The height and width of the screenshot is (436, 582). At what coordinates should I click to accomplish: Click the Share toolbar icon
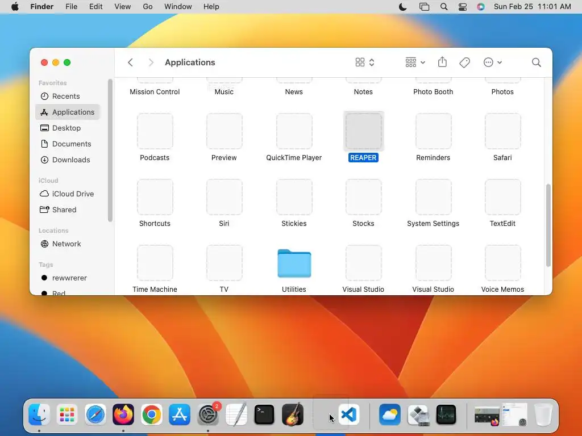pyautogui.click(x=442, y=62)
